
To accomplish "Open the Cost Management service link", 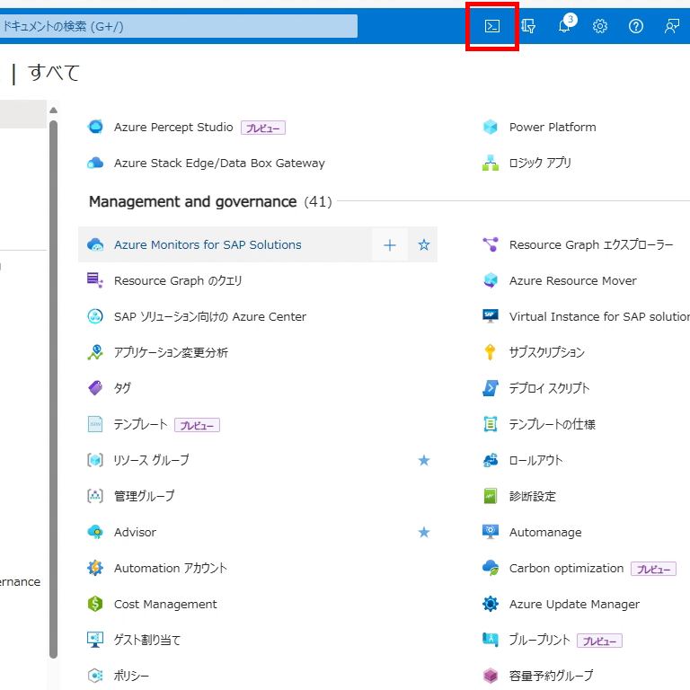I will coord(165,604).
